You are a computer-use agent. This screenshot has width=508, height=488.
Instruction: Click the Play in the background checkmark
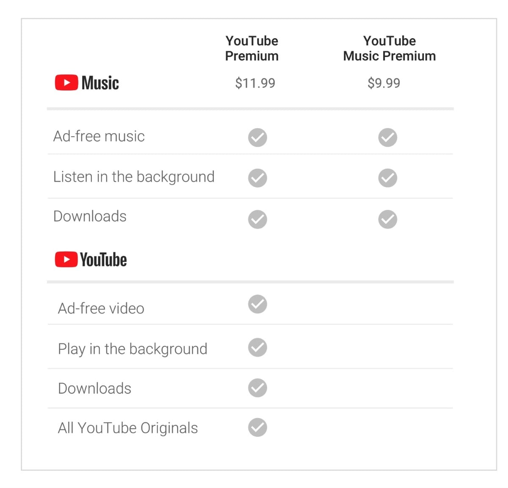click(x=257, y=348)
